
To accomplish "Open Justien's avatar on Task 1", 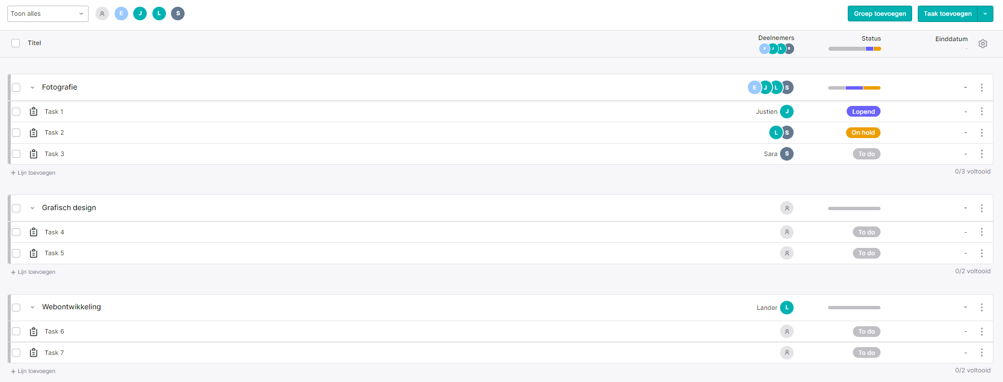I will point(787,112).
